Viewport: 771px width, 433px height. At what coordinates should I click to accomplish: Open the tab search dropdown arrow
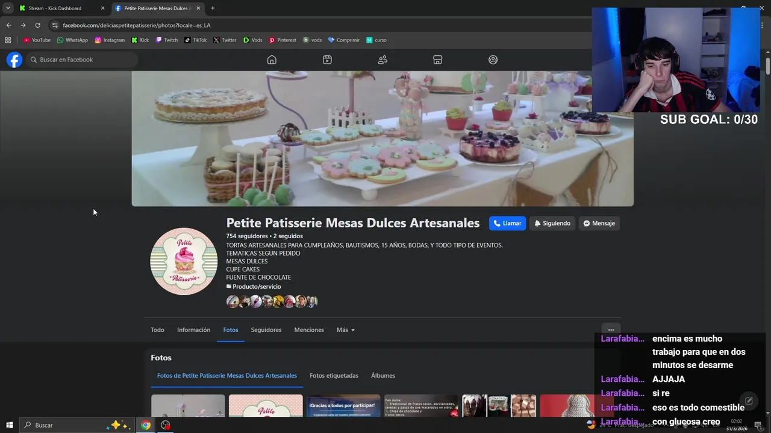point(8,8)
